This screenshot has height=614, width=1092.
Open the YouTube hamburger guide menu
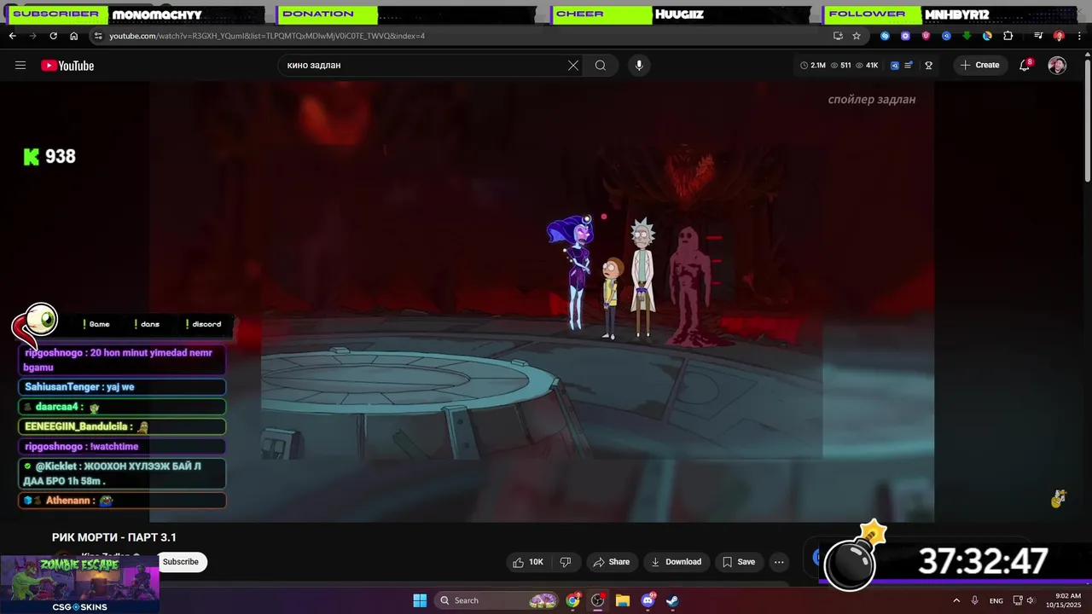pyautogui.click(x=20, y=66)
